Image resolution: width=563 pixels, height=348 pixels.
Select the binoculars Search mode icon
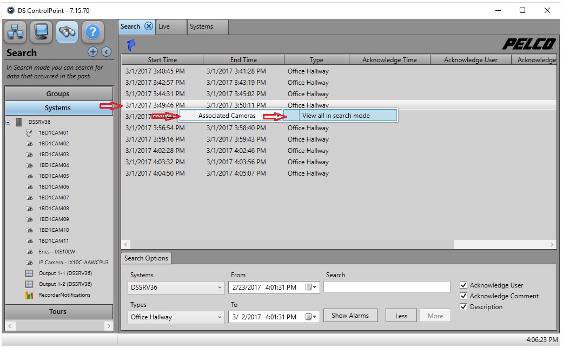pos(67,32)
